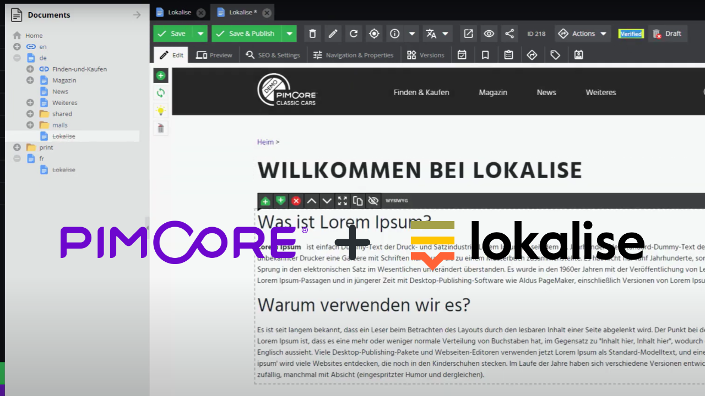The height and width of the screenshot is (396, 705).
Task: Close the Lokalise * tab
Action: [267, 12]
